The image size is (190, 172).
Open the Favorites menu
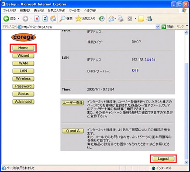(x=56, y=11)
